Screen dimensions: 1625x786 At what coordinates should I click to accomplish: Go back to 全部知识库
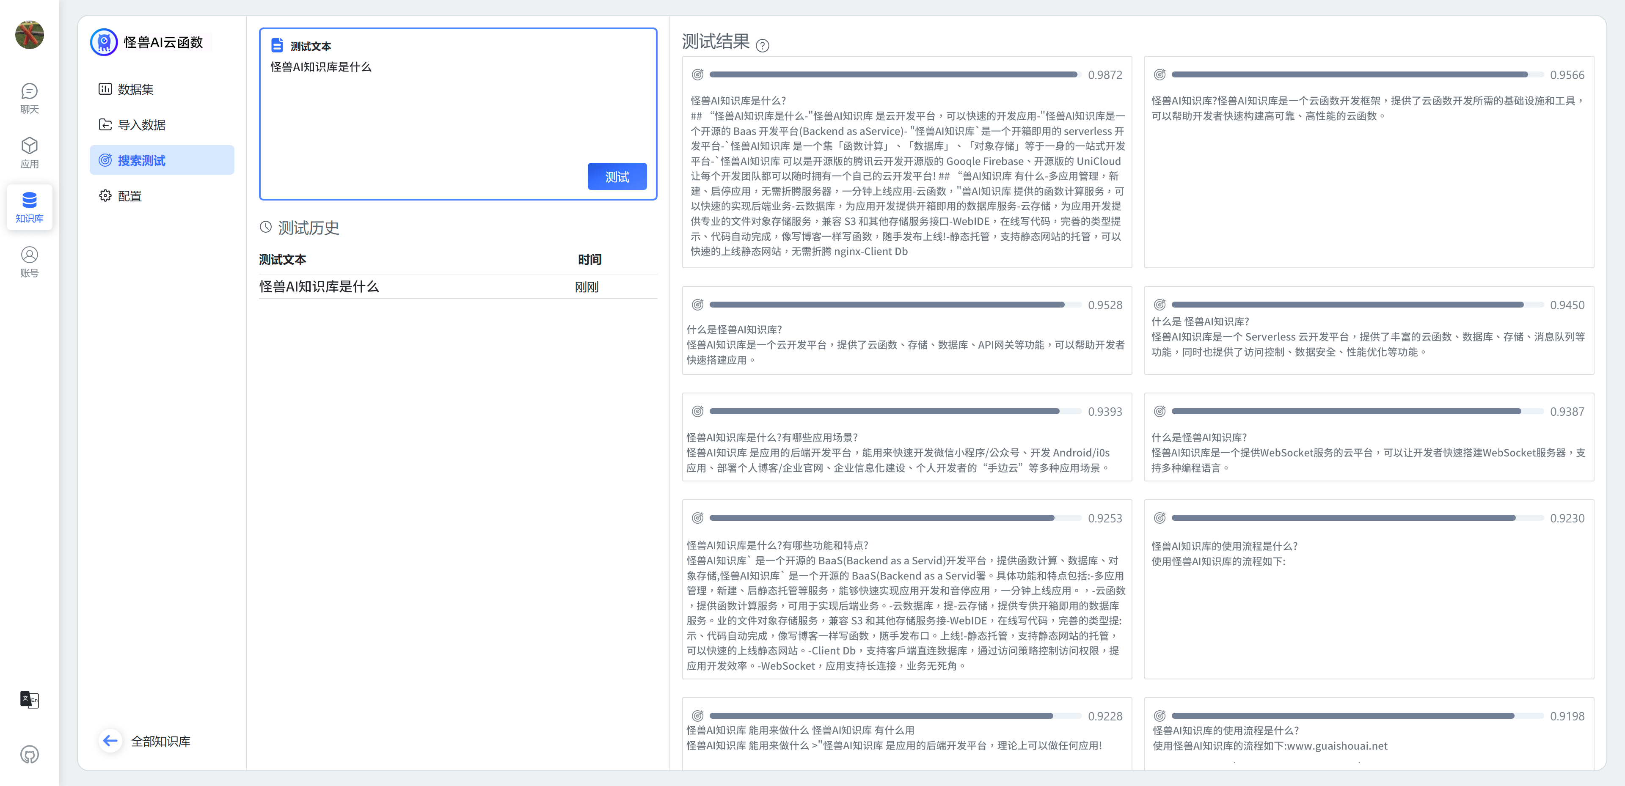point(160,741)
